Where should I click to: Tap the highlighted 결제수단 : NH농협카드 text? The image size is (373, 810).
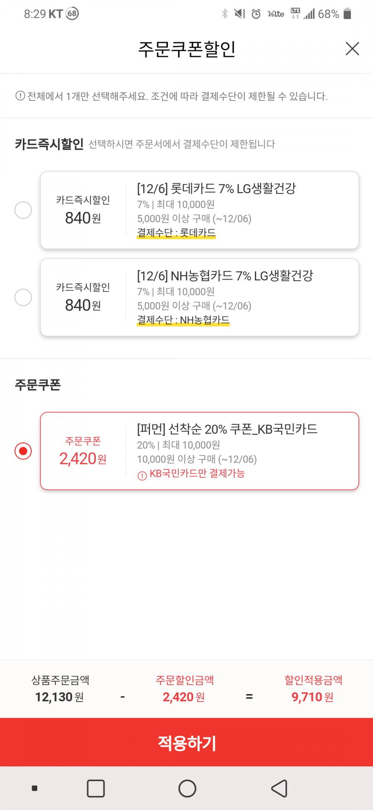183,320
